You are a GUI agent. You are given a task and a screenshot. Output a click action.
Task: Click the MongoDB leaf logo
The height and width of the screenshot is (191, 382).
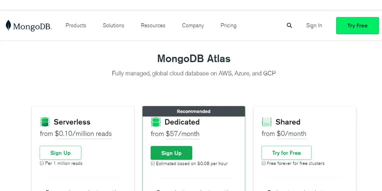[29, 25]
